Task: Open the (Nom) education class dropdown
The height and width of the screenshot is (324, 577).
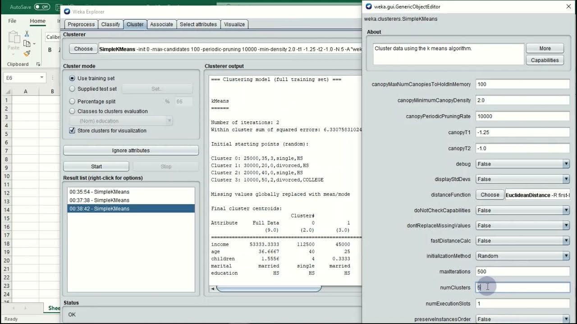Action: click(x=121, y=121)
